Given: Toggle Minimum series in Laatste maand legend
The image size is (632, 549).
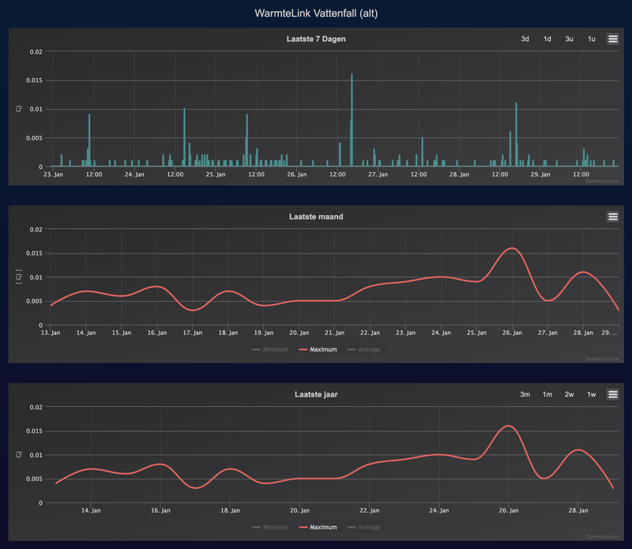Looking at the screenshot, I should (270, 349).
